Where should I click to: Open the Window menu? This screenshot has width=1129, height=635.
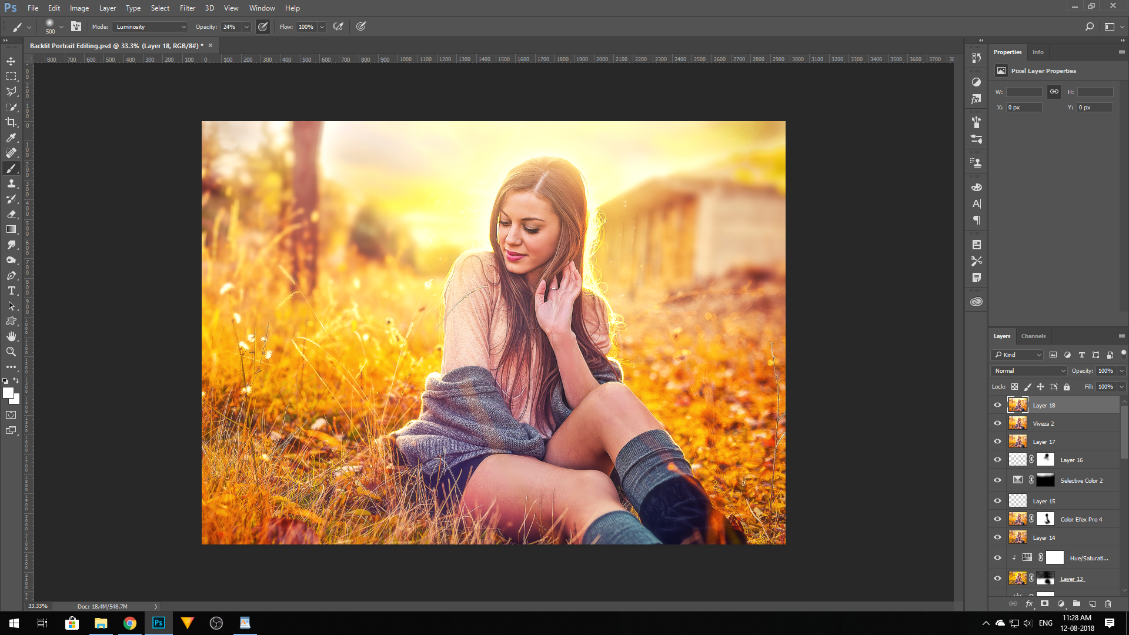(262, 8)
